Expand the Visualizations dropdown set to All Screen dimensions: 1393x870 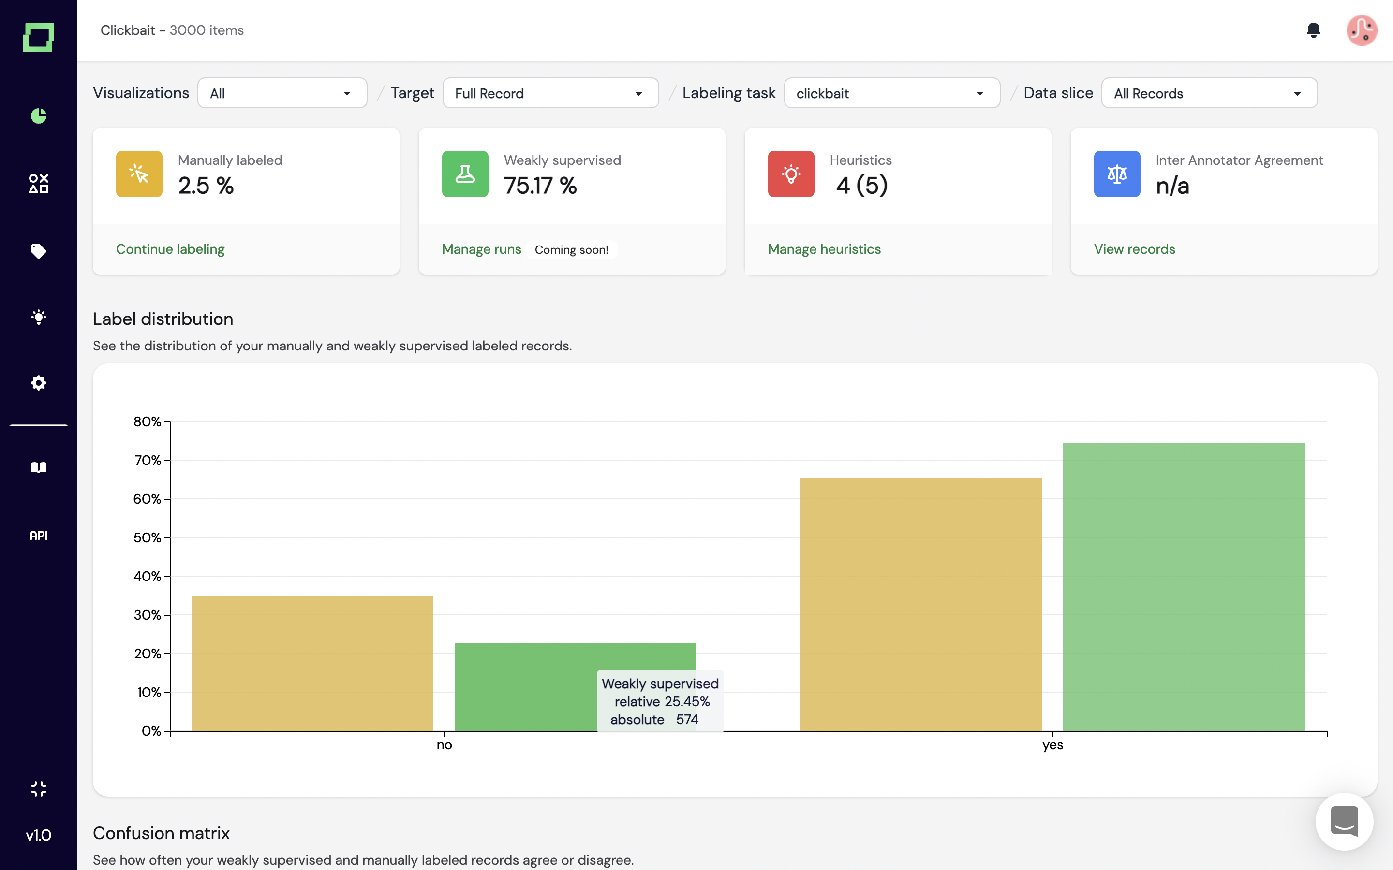(282, 93)
